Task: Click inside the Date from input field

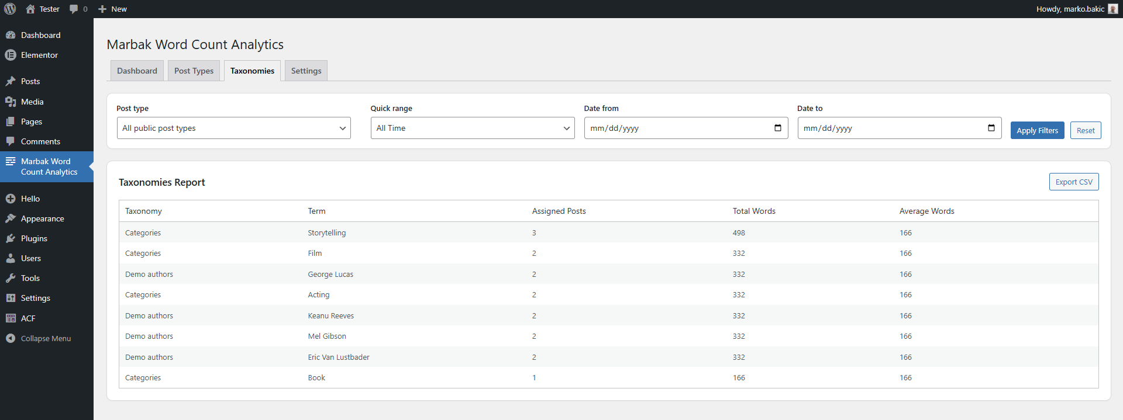Action: pos(673,128)
